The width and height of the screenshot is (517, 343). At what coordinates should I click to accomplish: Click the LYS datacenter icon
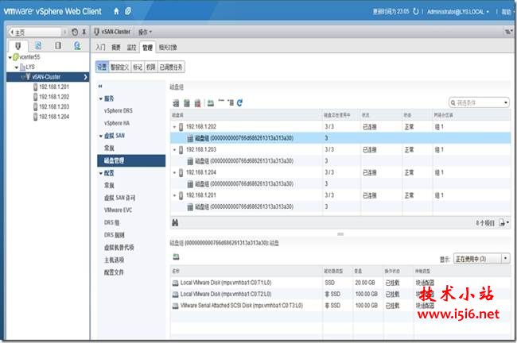coord(22,67)
